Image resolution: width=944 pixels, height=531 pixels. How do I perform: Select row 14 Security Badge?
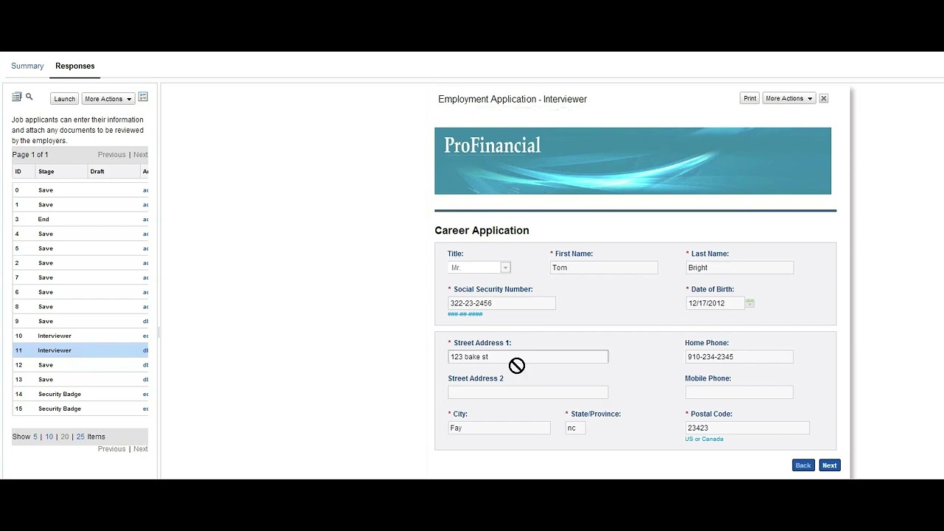tap(80, 394)
